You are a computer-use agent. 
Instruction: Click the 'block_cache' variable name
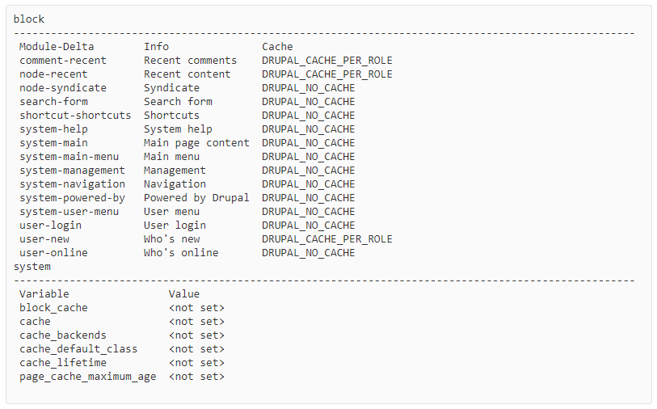[53, 308]
